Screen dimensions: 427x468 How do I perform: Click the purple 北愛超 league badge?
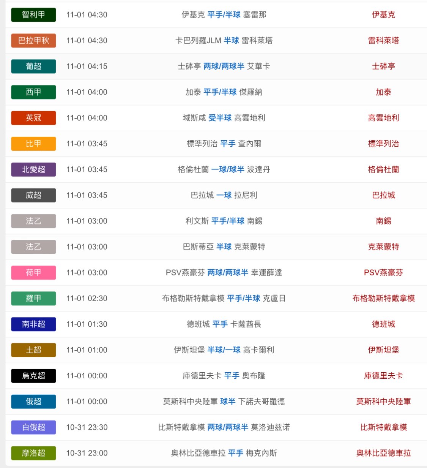[x=33, y=170]
